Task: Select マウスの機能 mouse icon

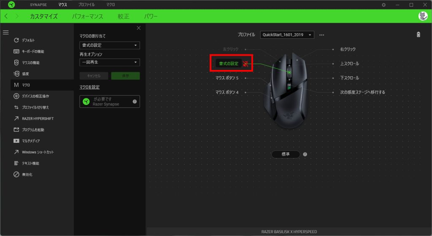Action: pyautogui.click(x=16, y=62)
